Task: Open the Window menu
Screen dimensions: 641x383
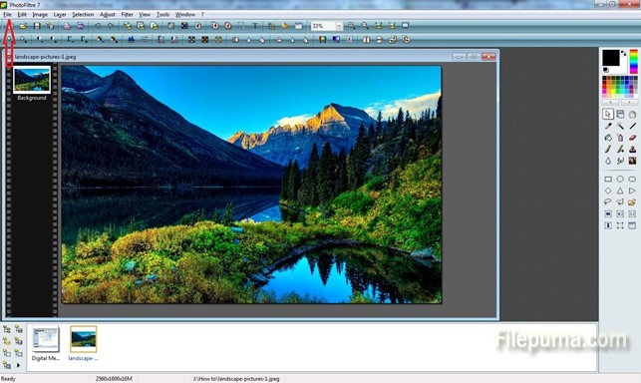Action: pos(185,14)
